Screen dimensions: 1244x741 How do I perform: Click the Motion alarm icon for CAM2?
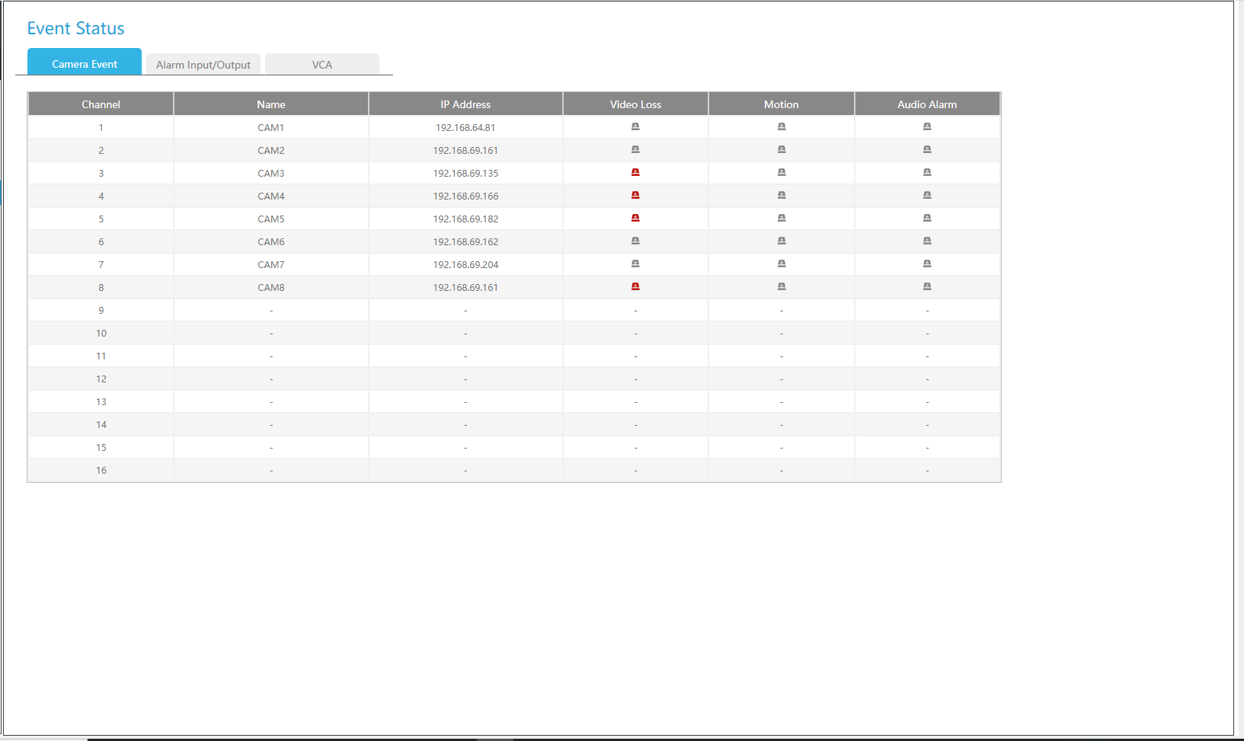782,150
